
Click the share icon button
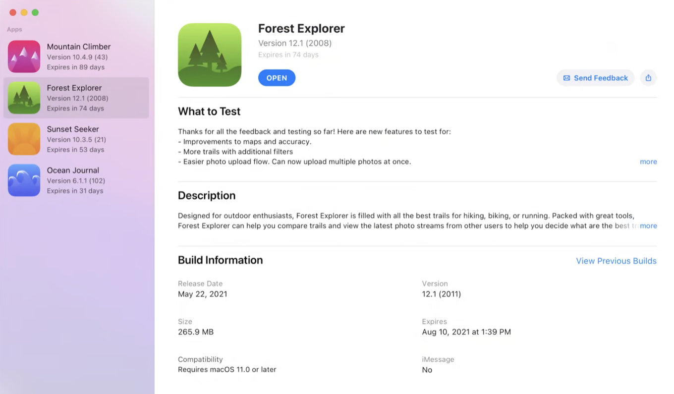[x=648, y=78]
